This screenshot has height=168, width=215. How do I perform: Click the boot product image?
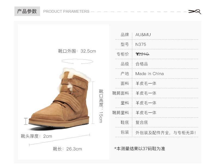click(x=59, y=98)
